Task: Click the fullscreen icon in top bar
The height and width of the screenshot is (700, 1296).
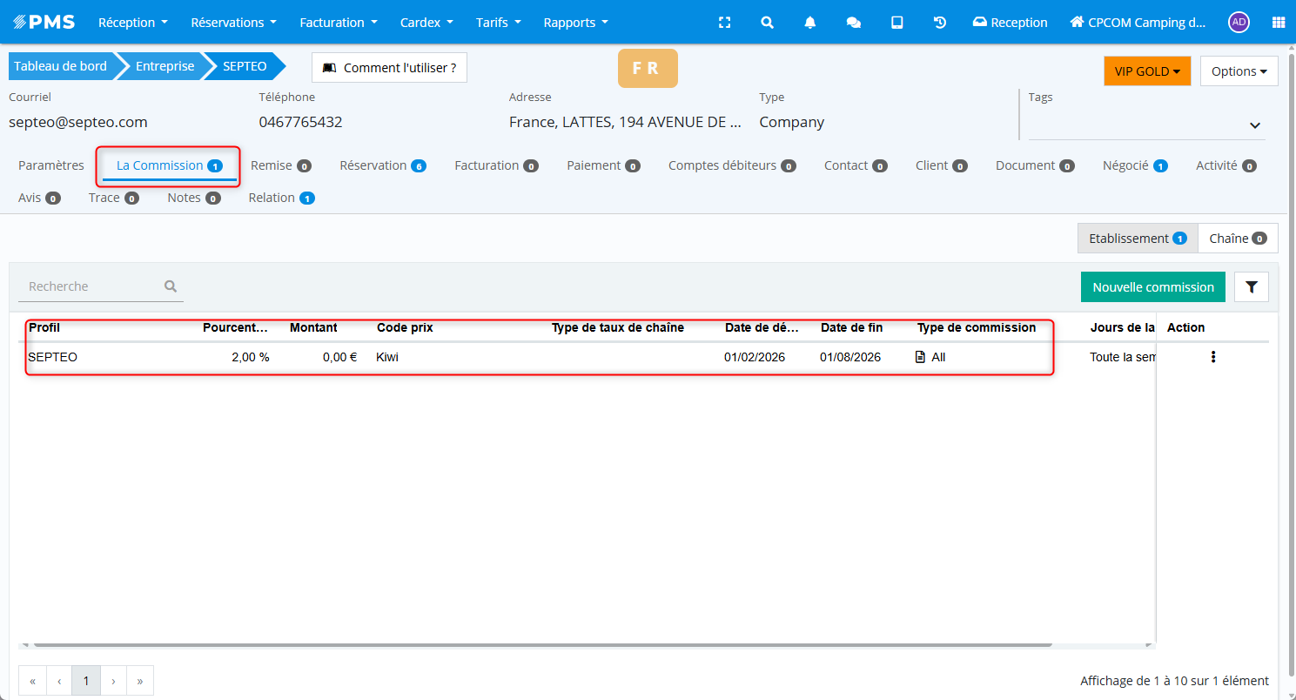Action: (x=724, y=23)
